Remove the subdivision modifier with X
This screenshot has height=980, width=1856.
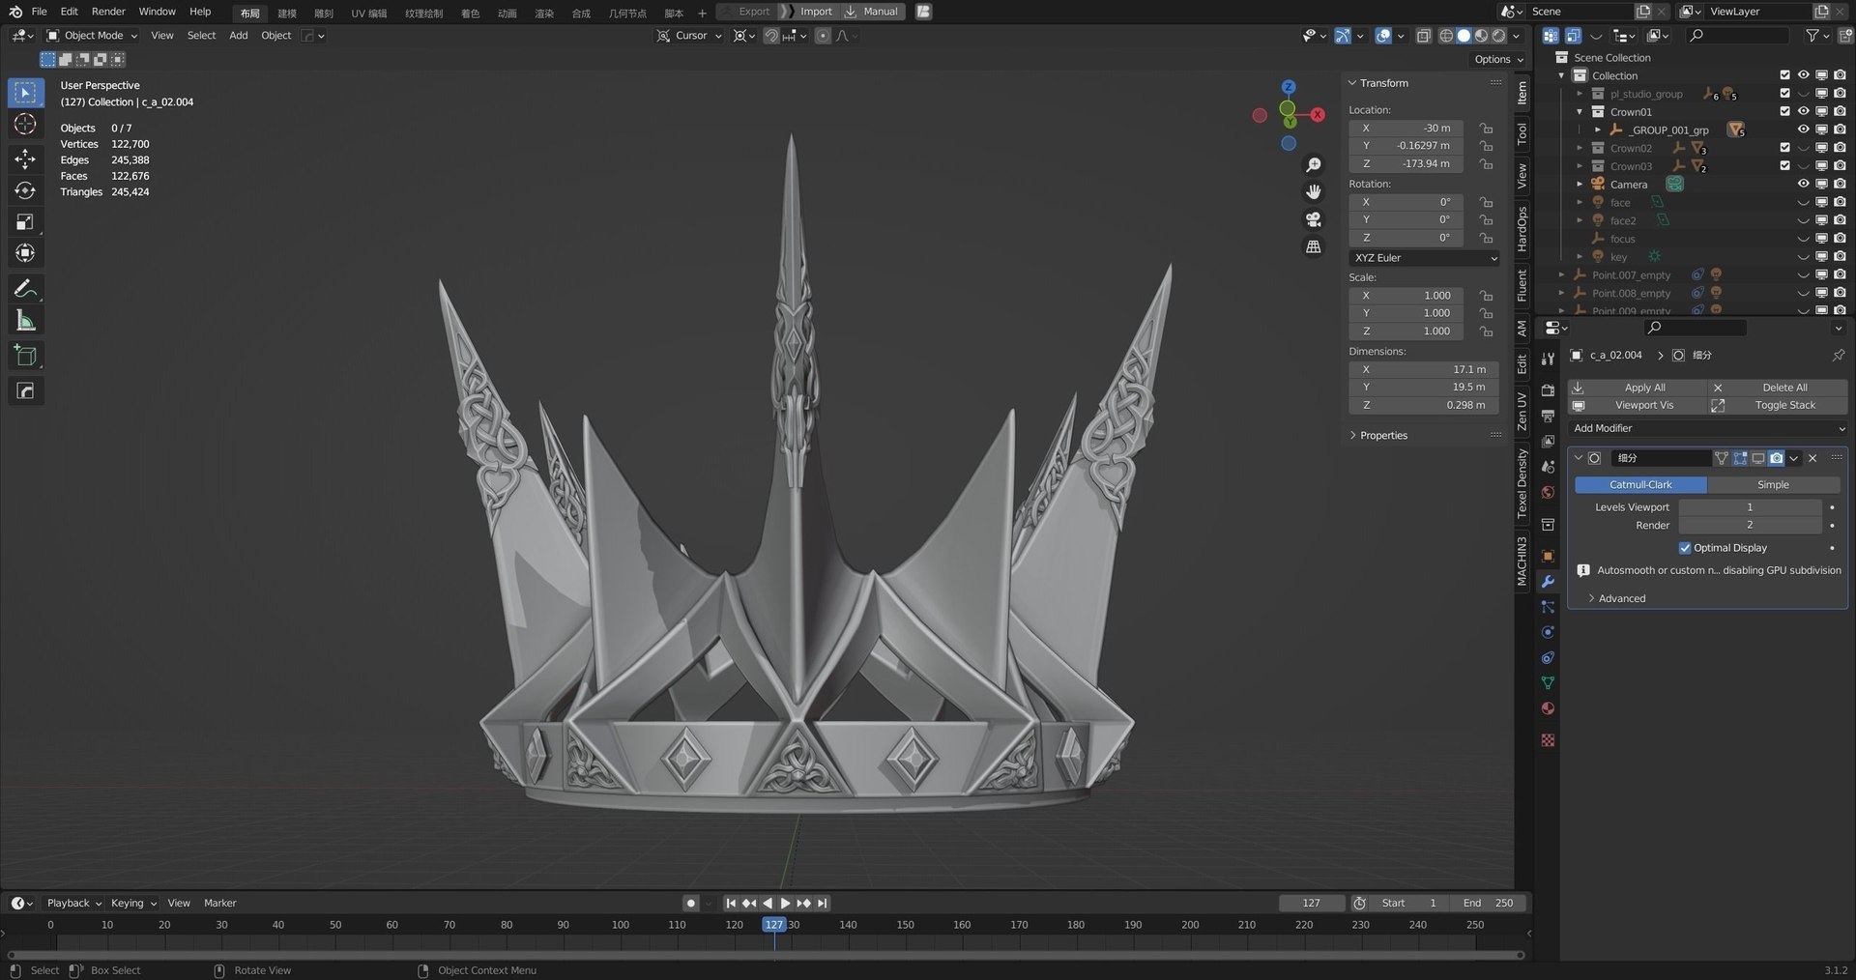click(1812, 458)
